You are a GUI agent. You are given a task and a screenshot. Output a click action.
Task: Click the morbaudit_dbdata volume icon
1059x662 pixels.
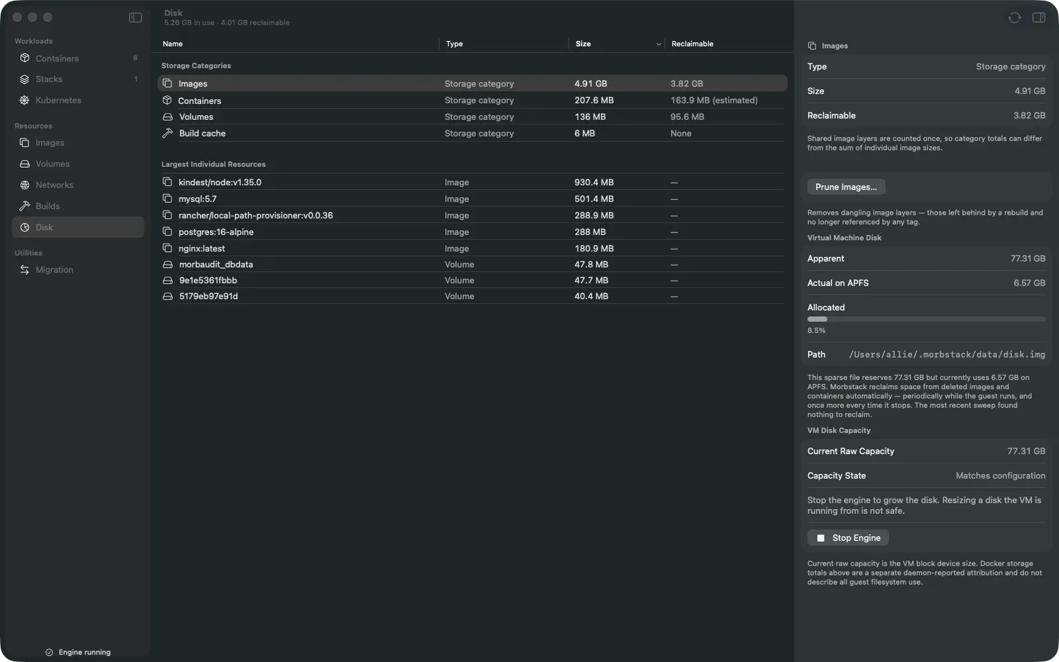(x=167, y=264)
